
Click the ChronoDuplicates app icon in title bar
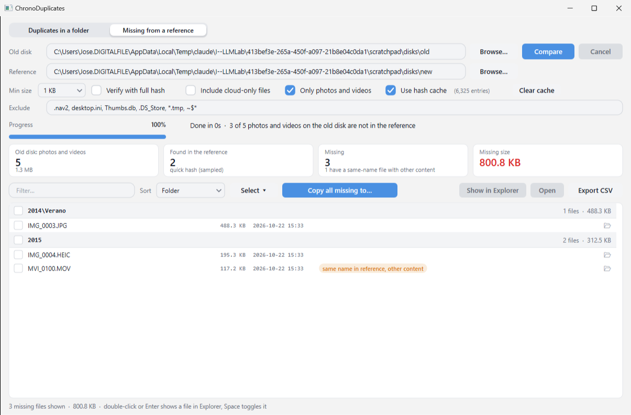8,8
